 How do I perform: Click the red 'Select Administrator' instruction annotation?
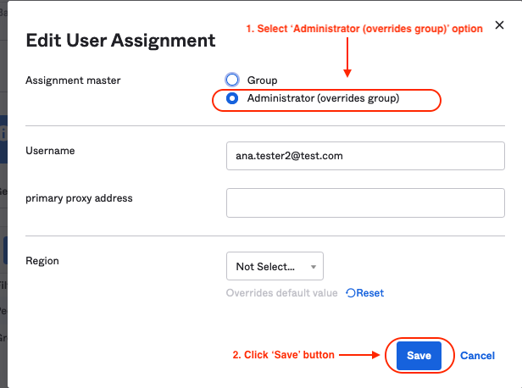point(364,29)
